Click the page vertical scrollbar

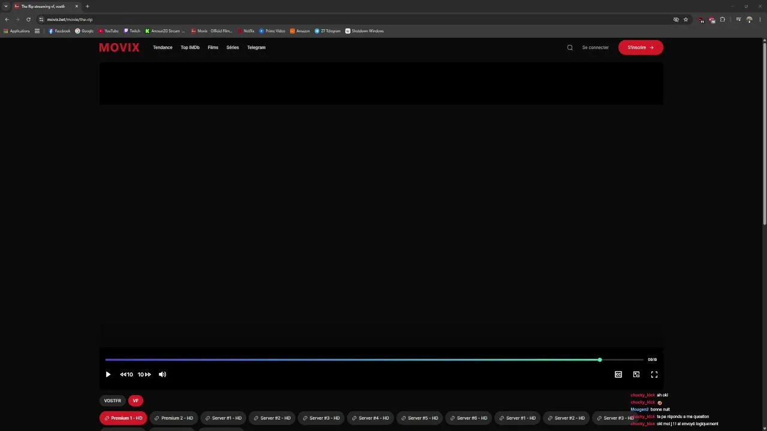tap(765, 132)
